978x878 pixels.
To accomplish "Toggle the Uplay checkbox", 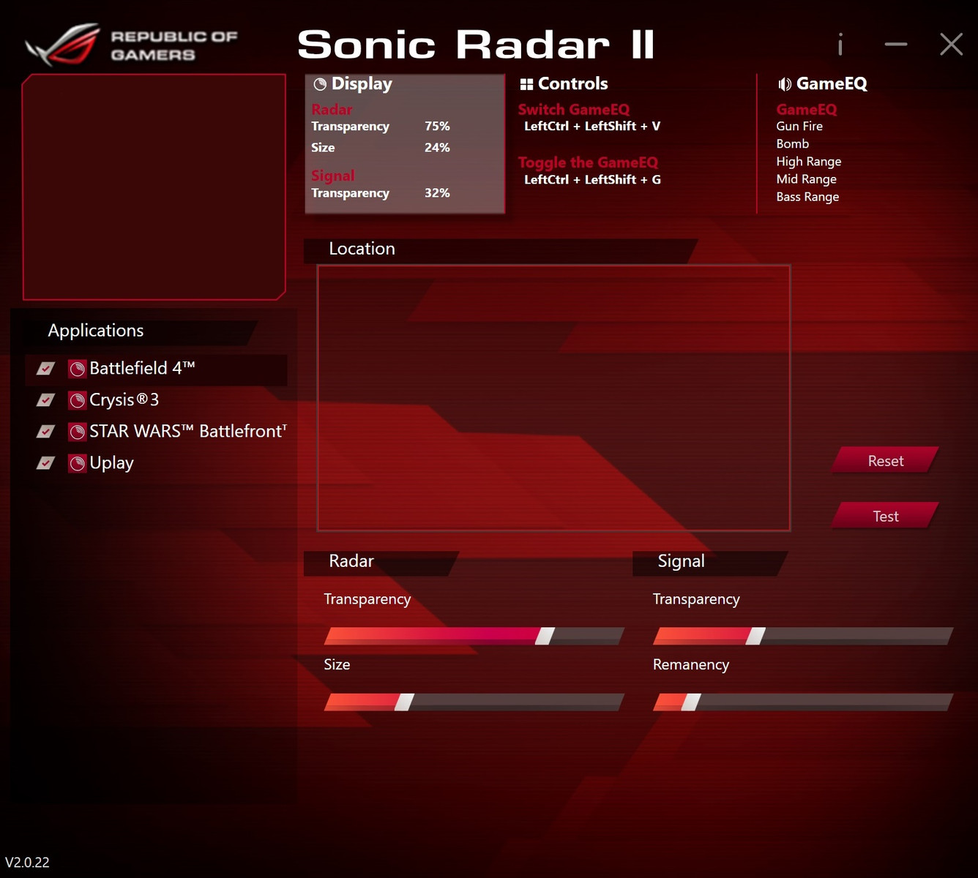I will [x=45, y=463].
